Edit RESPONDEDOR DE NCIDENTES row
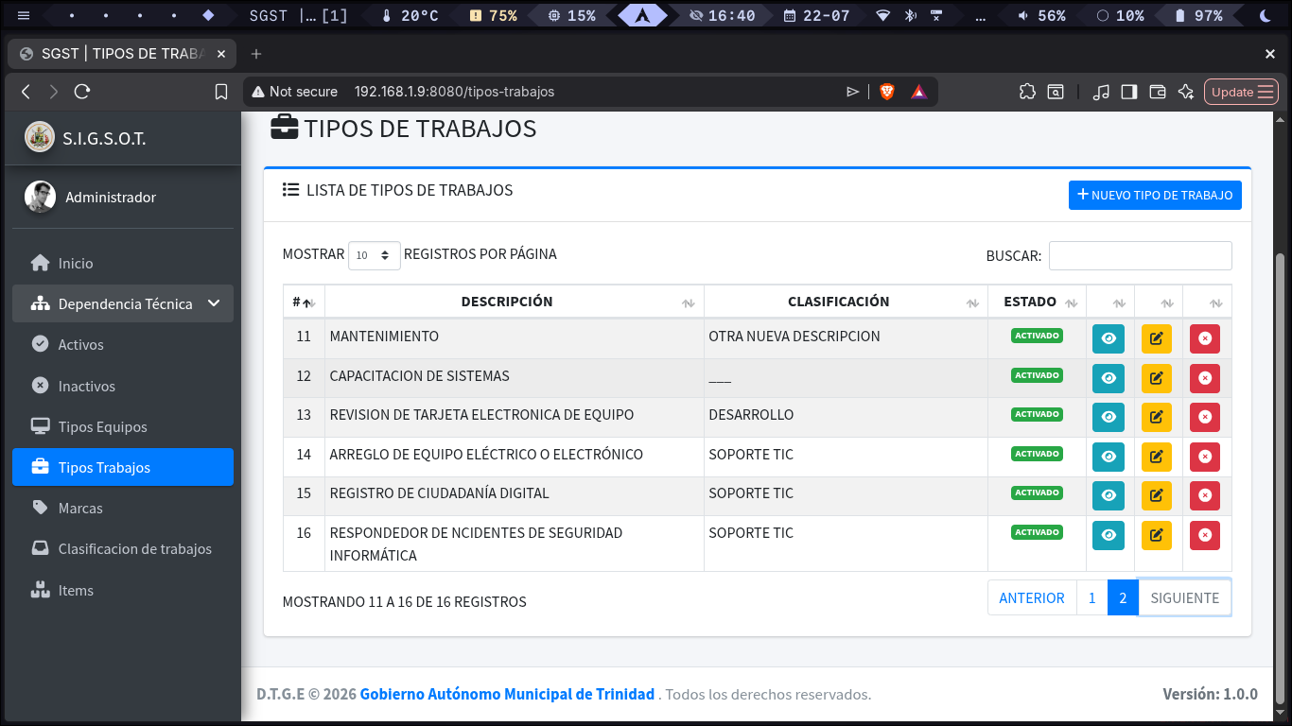Viewport: 1292px width, 726px height. (1156, 535)
